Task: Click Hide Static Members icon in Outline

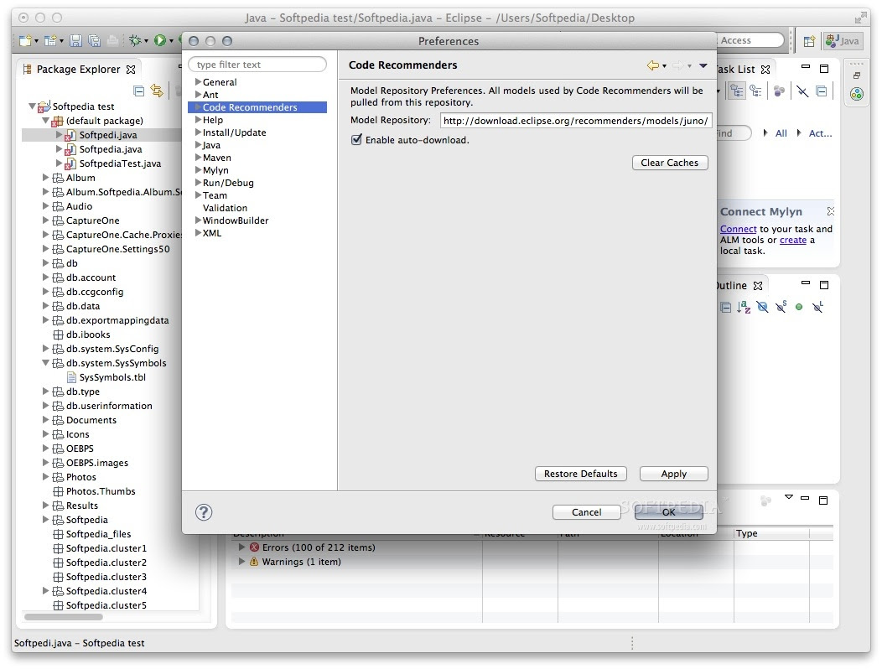Action: (781, 307)
